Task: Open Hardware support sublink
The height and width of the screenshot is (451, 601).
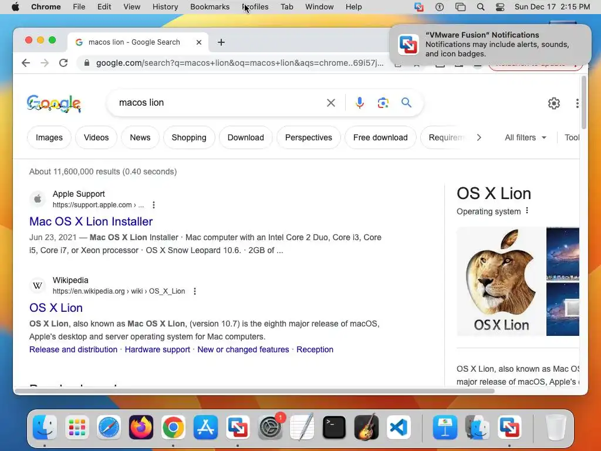Action: pyautogui.click(x=157, y=350)
